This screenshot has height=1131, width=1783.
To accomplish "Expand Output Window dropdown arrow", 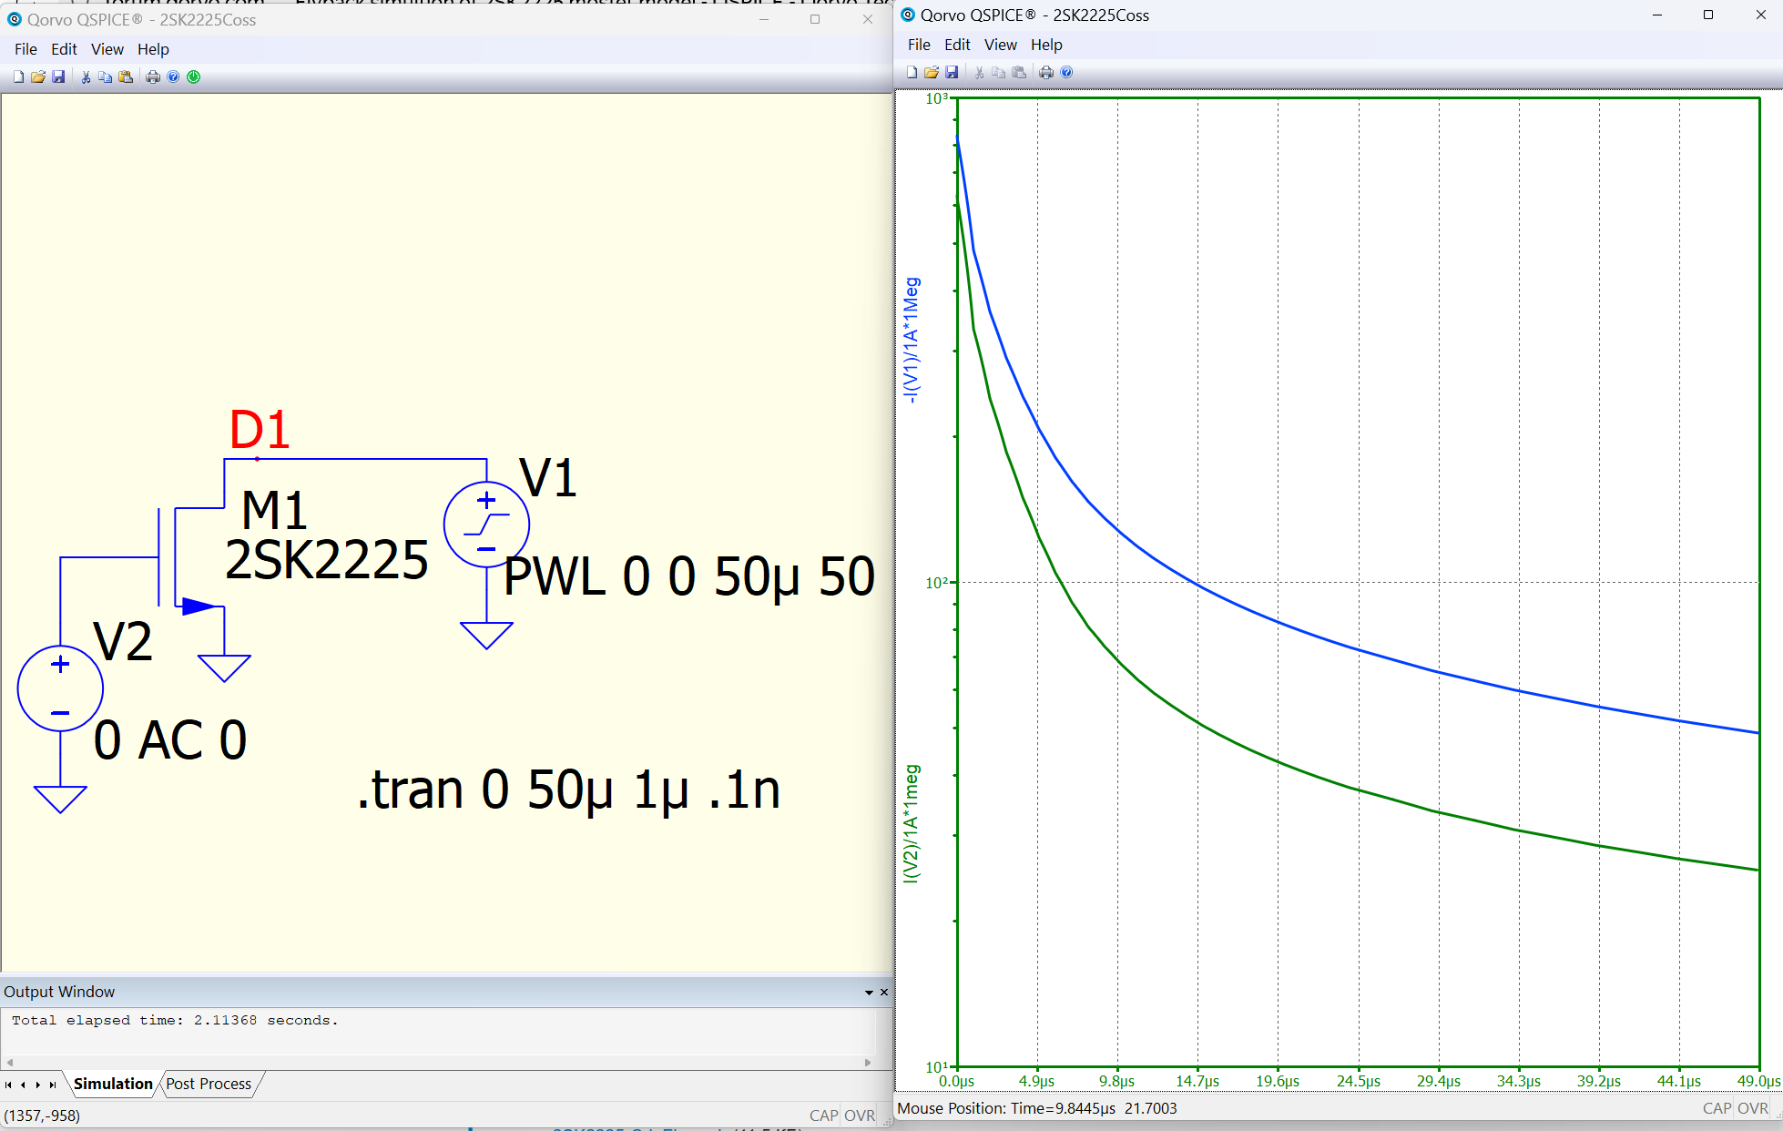I will click(869, 993).
